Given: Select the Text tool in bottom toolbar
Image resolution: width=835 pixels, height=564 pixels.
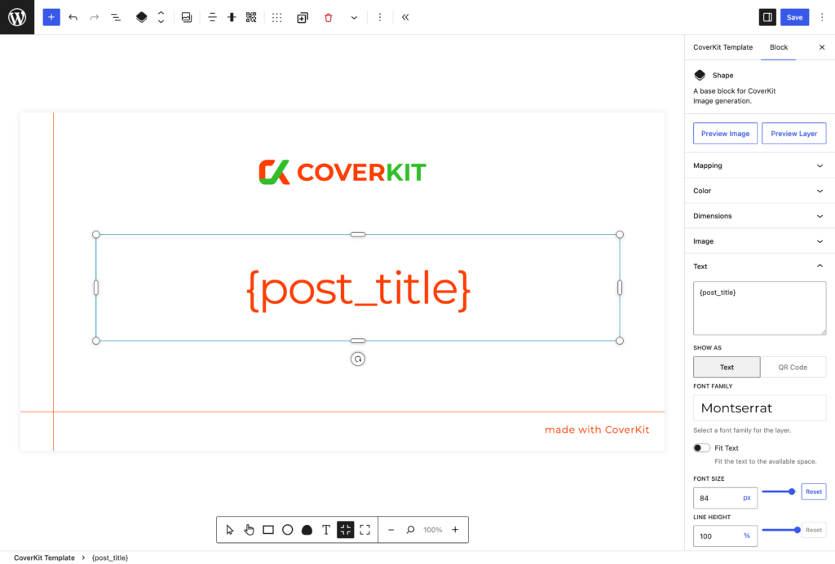Looking at the screenshot, I should click(x=326, y=530).
